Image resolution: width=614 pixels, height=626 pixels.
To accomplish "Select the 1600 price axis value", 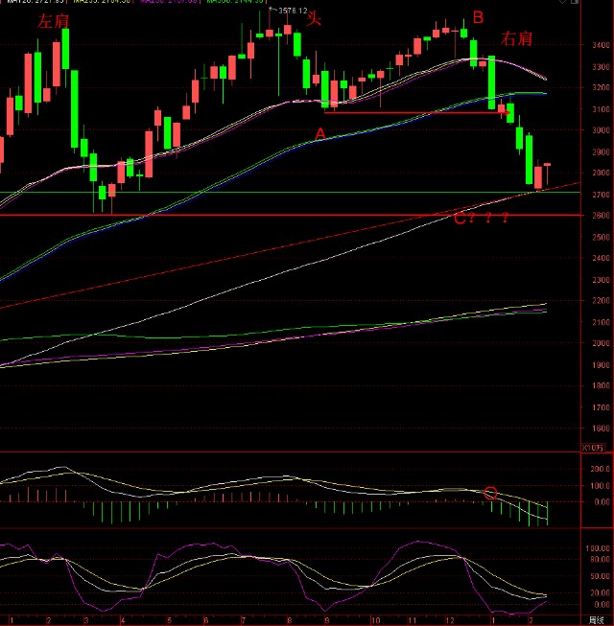I will tap(601, 429).
